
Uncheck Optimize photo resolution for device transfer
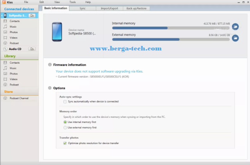[x=65, y=143]
